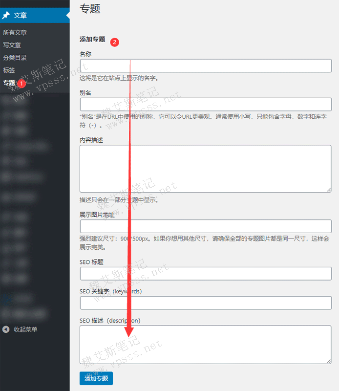This screenshot has width=339, height=391.
Task: Open the 标签 submenu item
Action: coord(9,70)
